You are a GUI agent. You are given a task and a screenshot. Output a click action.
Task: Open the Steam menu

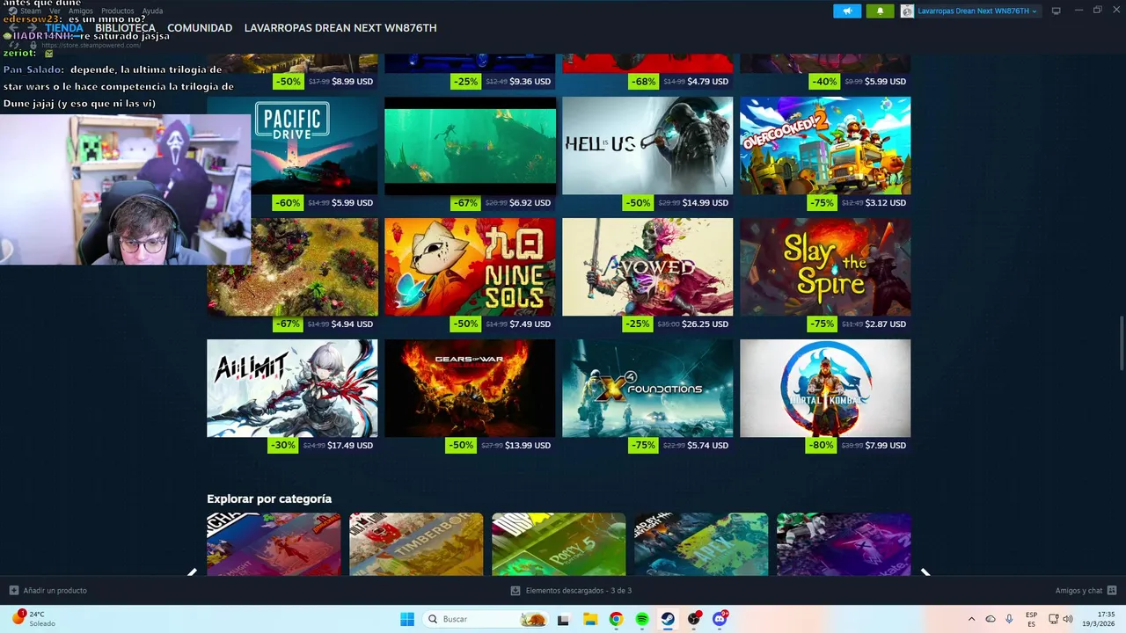31,11
